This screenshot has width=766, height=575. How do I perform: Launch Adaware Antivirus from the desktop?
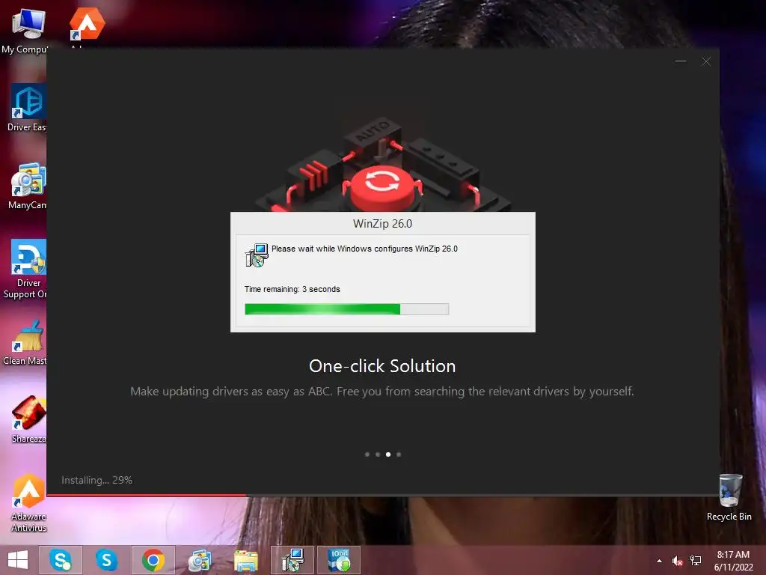pos(28,502)
